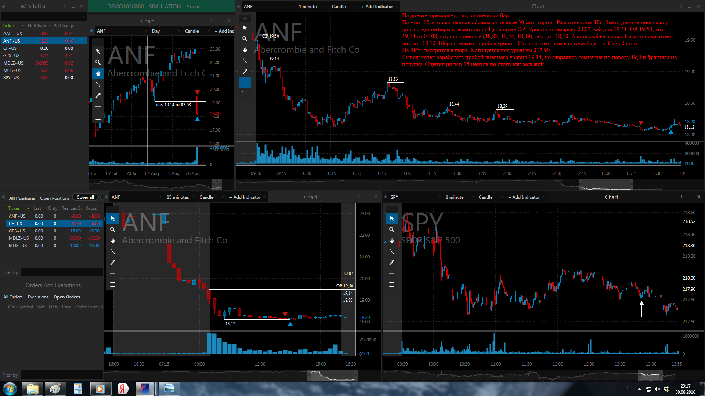Open Windows Explorer from the taskbar
705x396 pixels.
(x=32, y=389)
